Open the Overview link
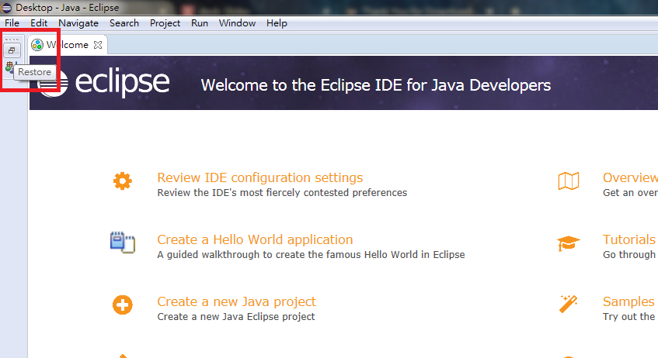The height and width of the screenshot is (358, 658). pos(630,177)
